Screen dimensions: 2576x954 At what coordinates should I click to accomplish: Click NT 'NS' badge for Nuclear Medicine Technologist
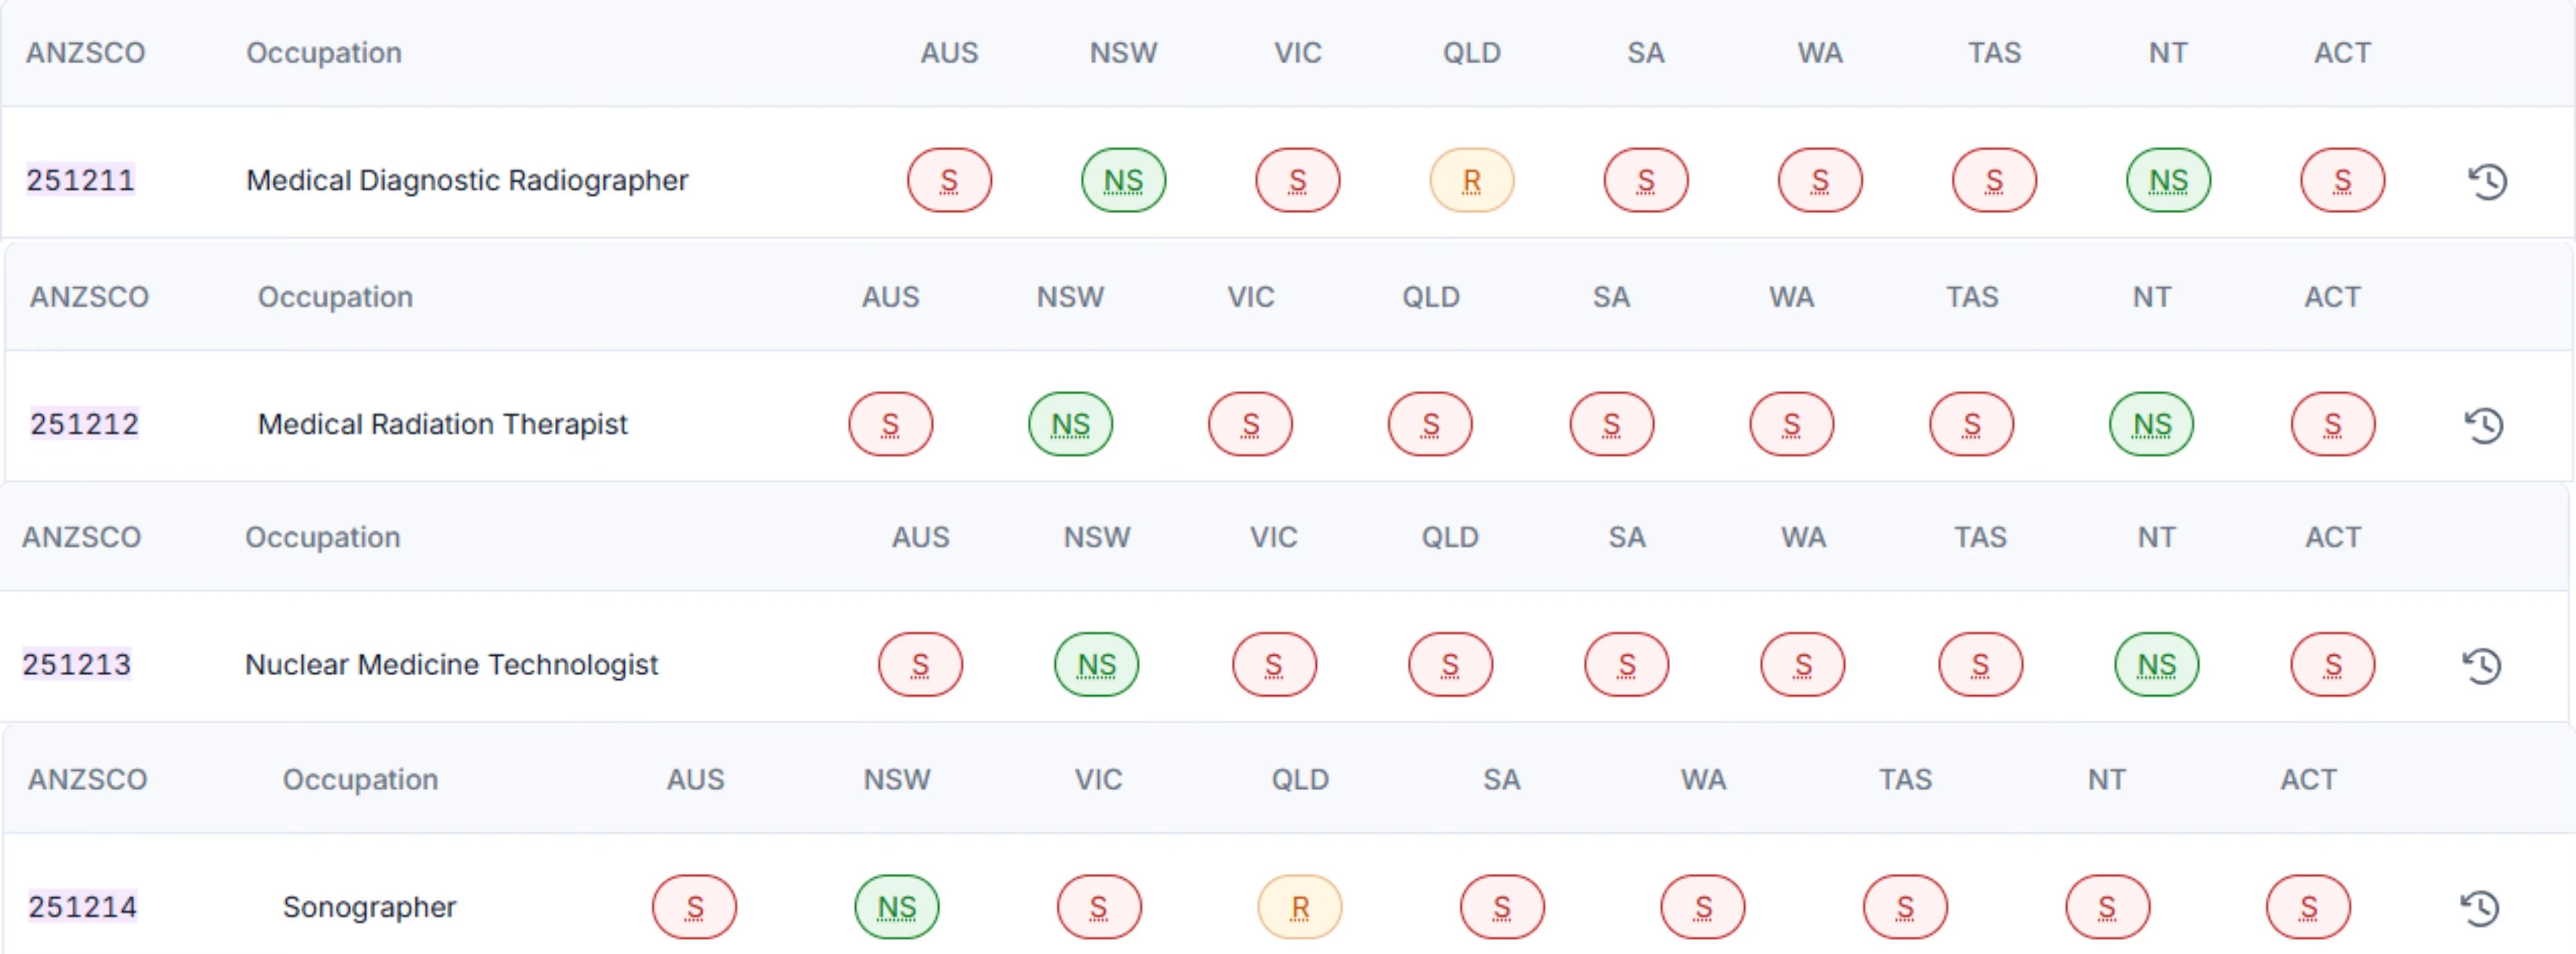[x=2156, y=664]
